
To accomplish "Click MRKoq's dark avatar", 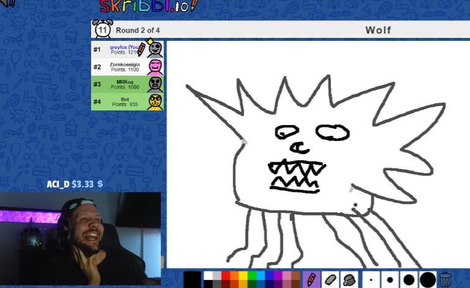I will [155, 85].
